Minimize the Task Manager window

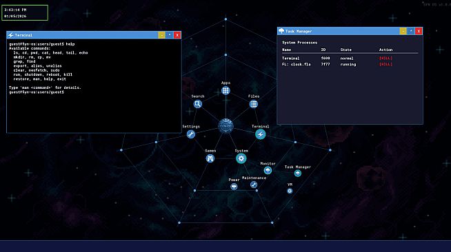click(x=403, y=31)
